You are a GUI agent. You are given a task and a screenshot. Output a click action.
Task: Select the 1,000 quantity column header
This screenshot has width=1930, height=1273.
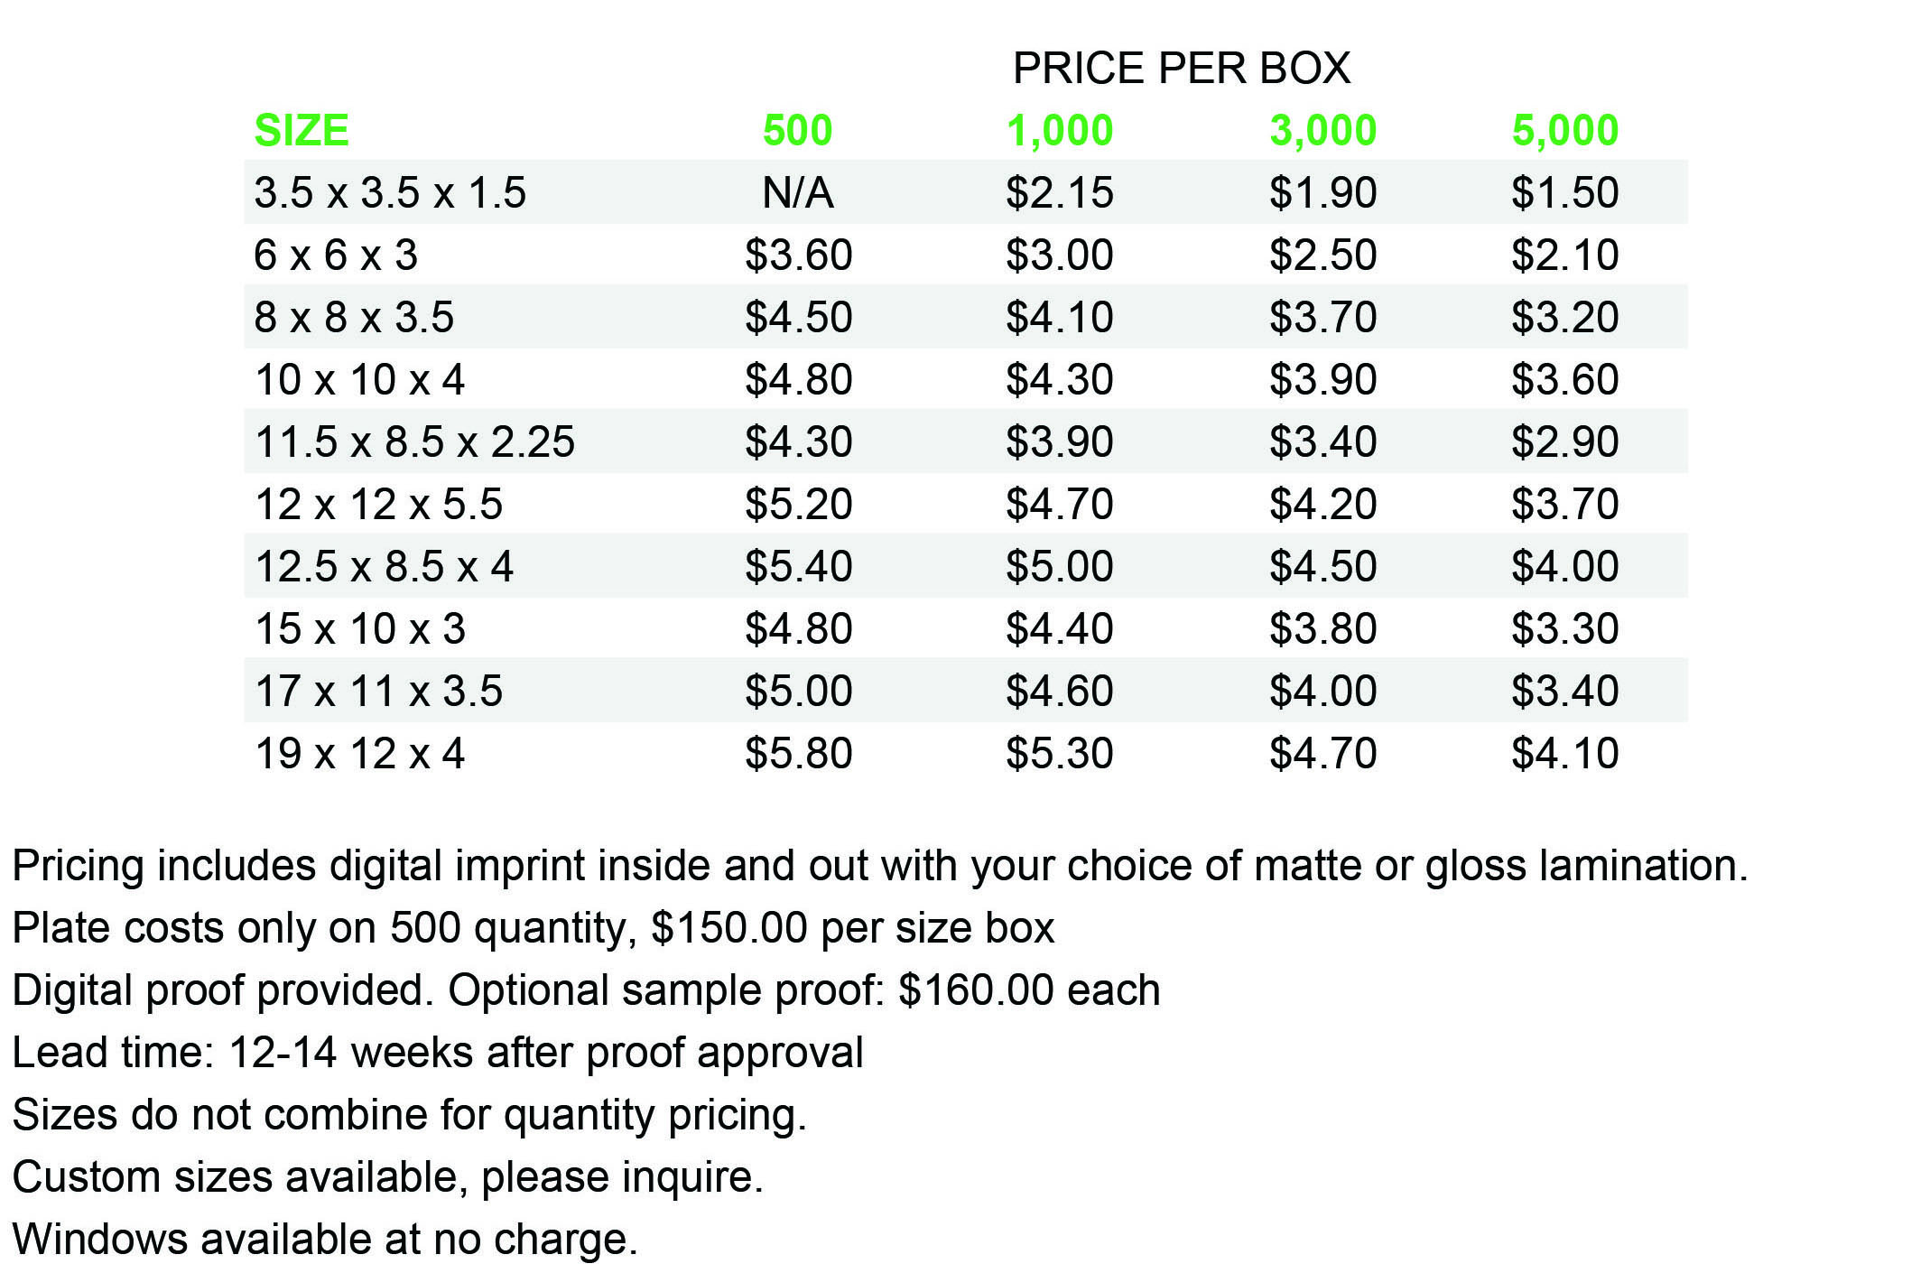1060,130
